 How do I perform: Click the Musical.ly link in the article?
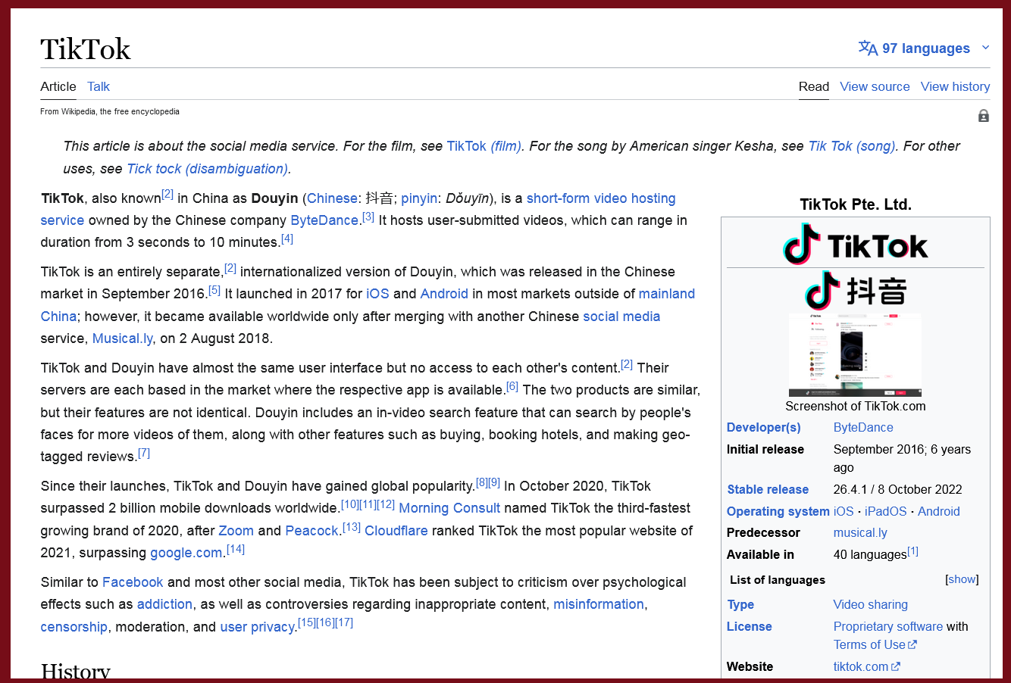pyautogui.click(x=123, y=338)
